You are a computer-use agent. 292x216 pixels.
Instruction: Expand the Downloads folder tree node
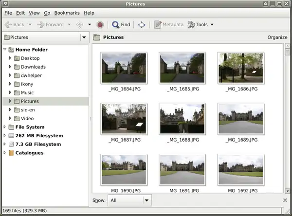point(10,67)
